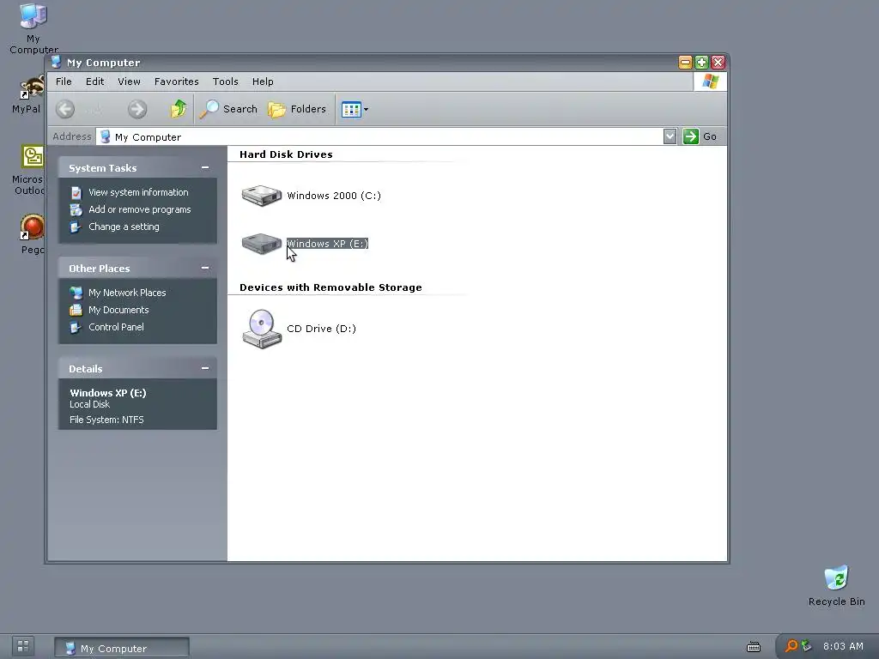Click Add or remove programs link
This screenshot has width=879, height=659.
(x=140, y=209)
